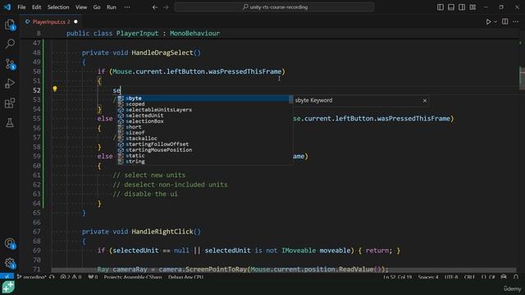Open the run button dropdown arrow
Viewport: 525px width, 295px height.
[495, 22]
